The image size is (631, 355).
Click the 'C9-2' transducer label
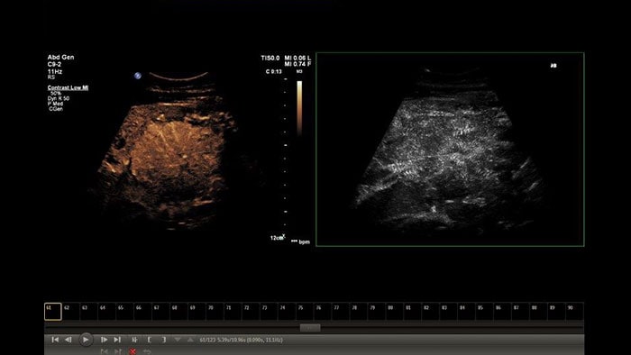pos(54,64)
